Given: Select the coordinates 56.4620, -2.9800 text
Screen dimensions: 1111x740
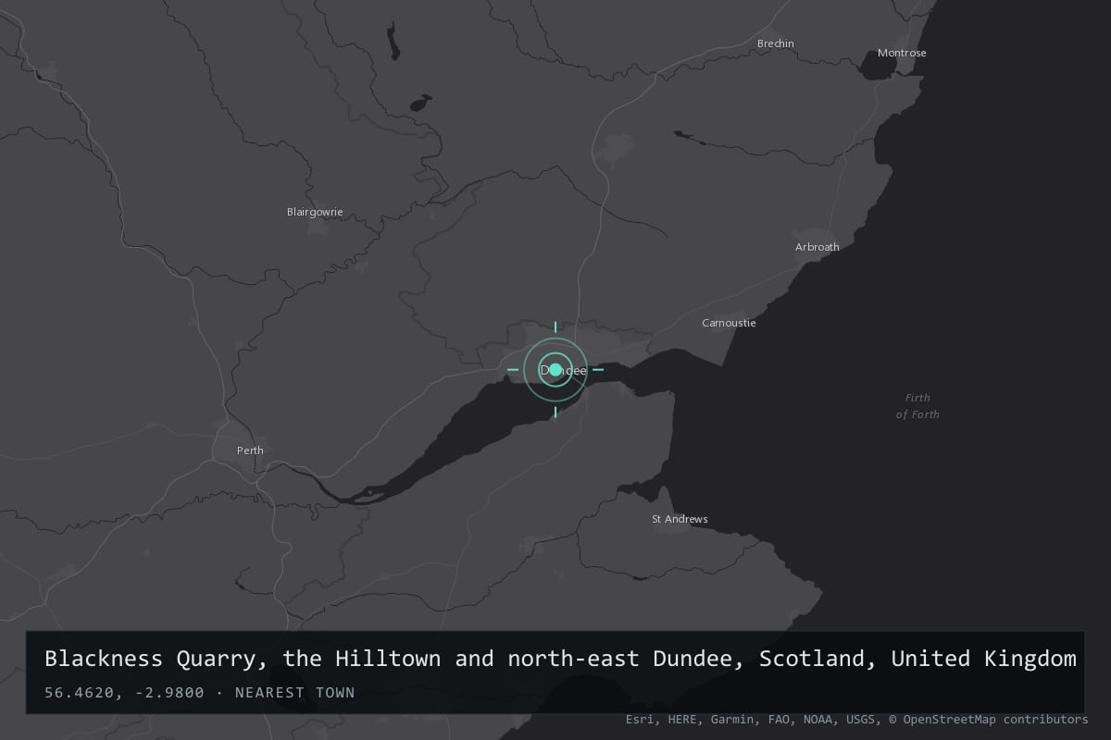Looking at the screenshot, I should point(124,692).
